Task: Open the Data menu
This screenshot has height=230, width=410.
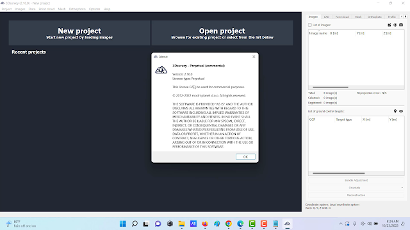Action: tap(32, 9)
